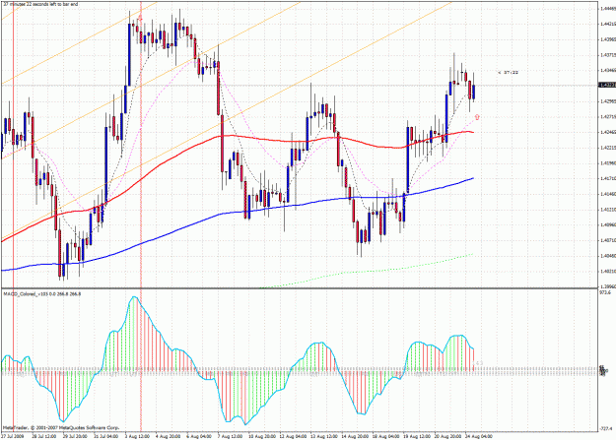616x440 pixels.
Task: Click the '24 Aug 04:00' time axis label
Action: 479,436
